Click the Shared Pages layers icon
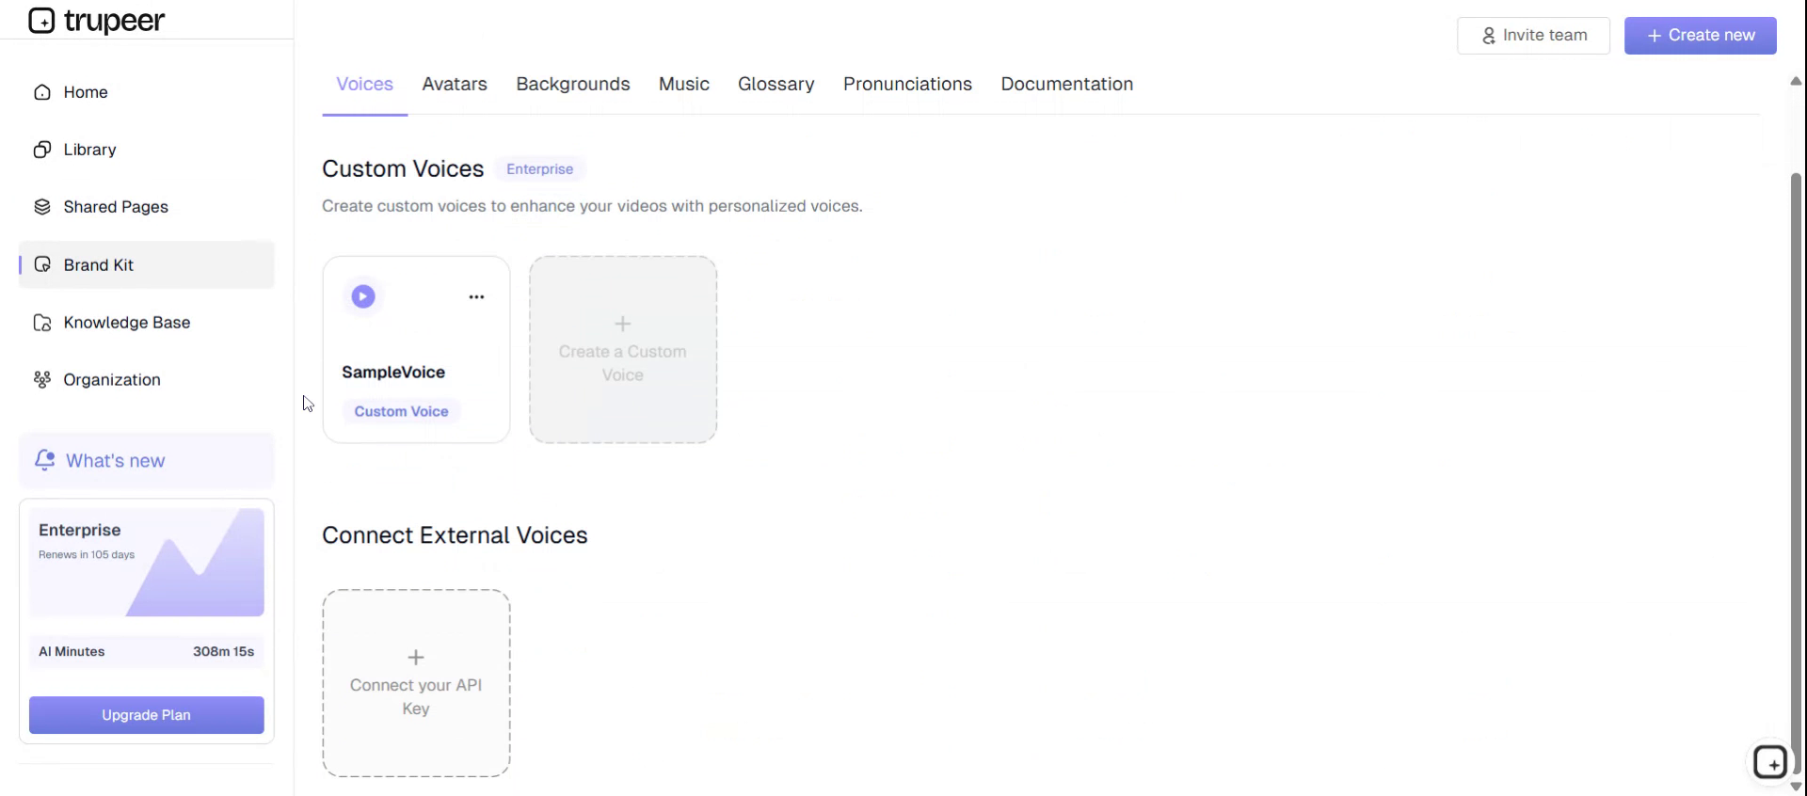1807x796 pixels. [42, 207]
